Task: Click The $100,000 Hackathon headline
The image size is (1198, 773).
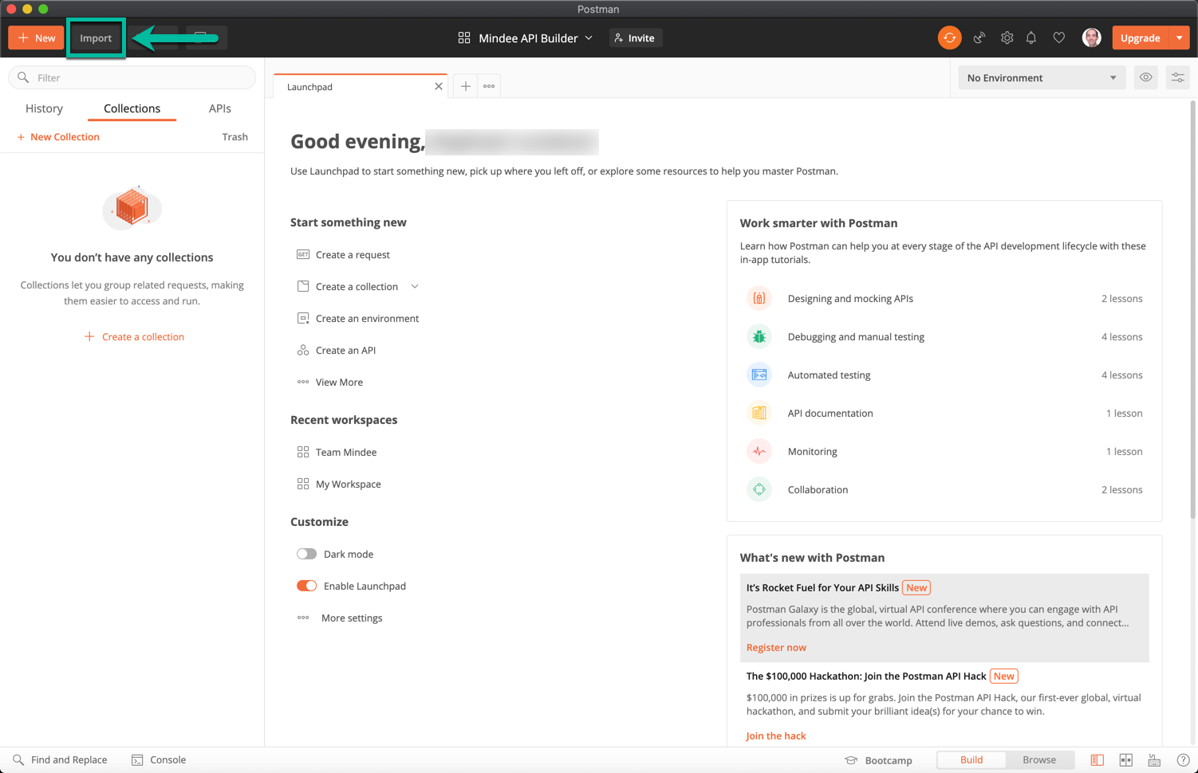Action: (x=866, y=676)
